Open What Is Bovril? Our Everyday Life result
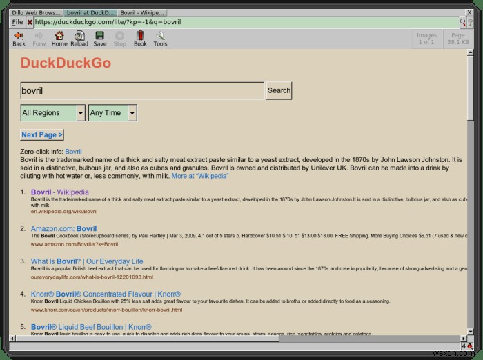The width and height of the screenshot is (483, 360). click(x=87, y=261)
